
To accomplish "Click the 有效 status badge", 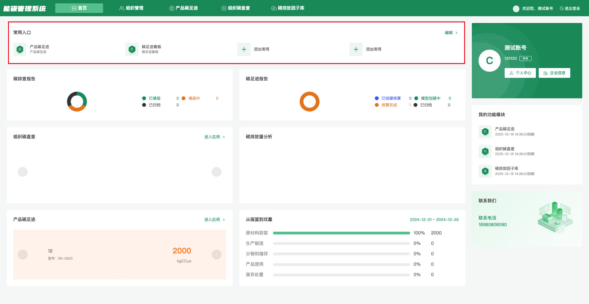I will pyautogui.click(x=525, y=59).
